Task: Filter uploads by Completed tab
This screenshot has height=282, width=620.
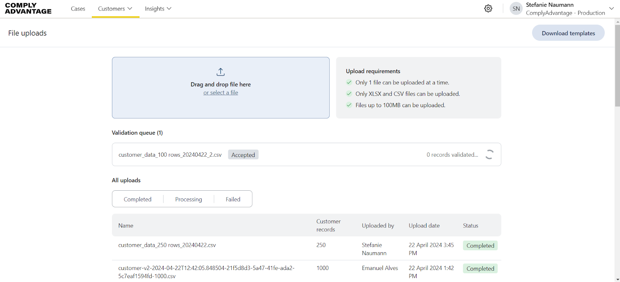Action: [x=138, y=199]
